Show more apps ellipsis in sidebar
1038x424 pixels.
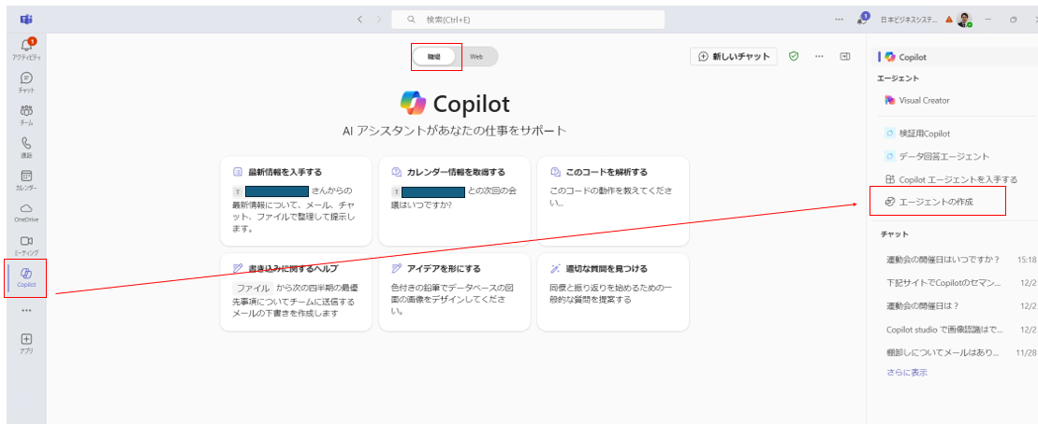coord(26,310)
